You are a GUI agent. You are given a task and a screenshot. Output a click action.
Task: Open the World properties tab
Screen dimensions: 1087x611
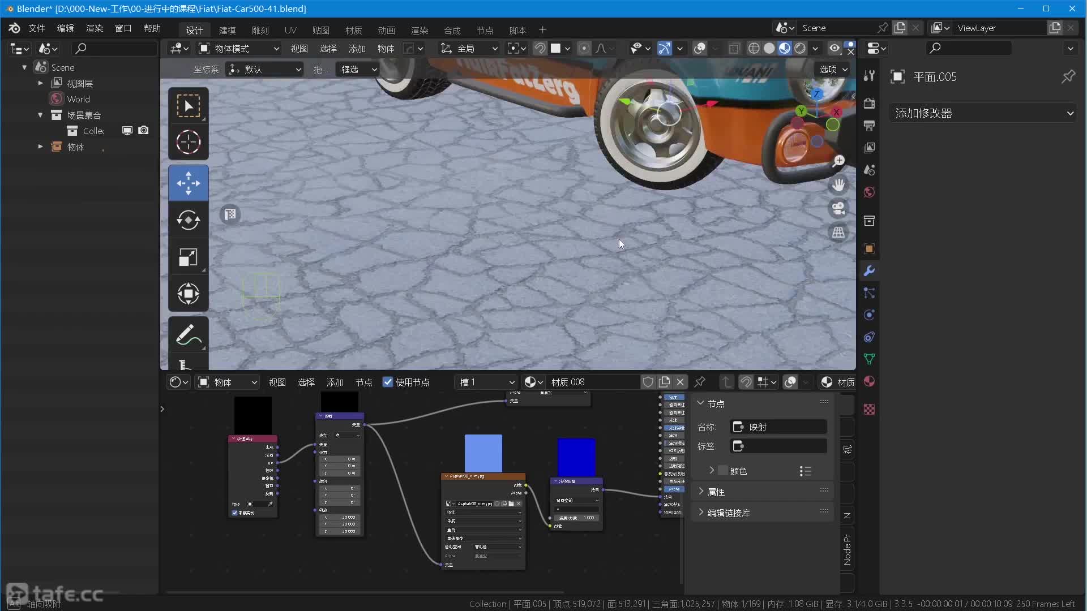869,192
